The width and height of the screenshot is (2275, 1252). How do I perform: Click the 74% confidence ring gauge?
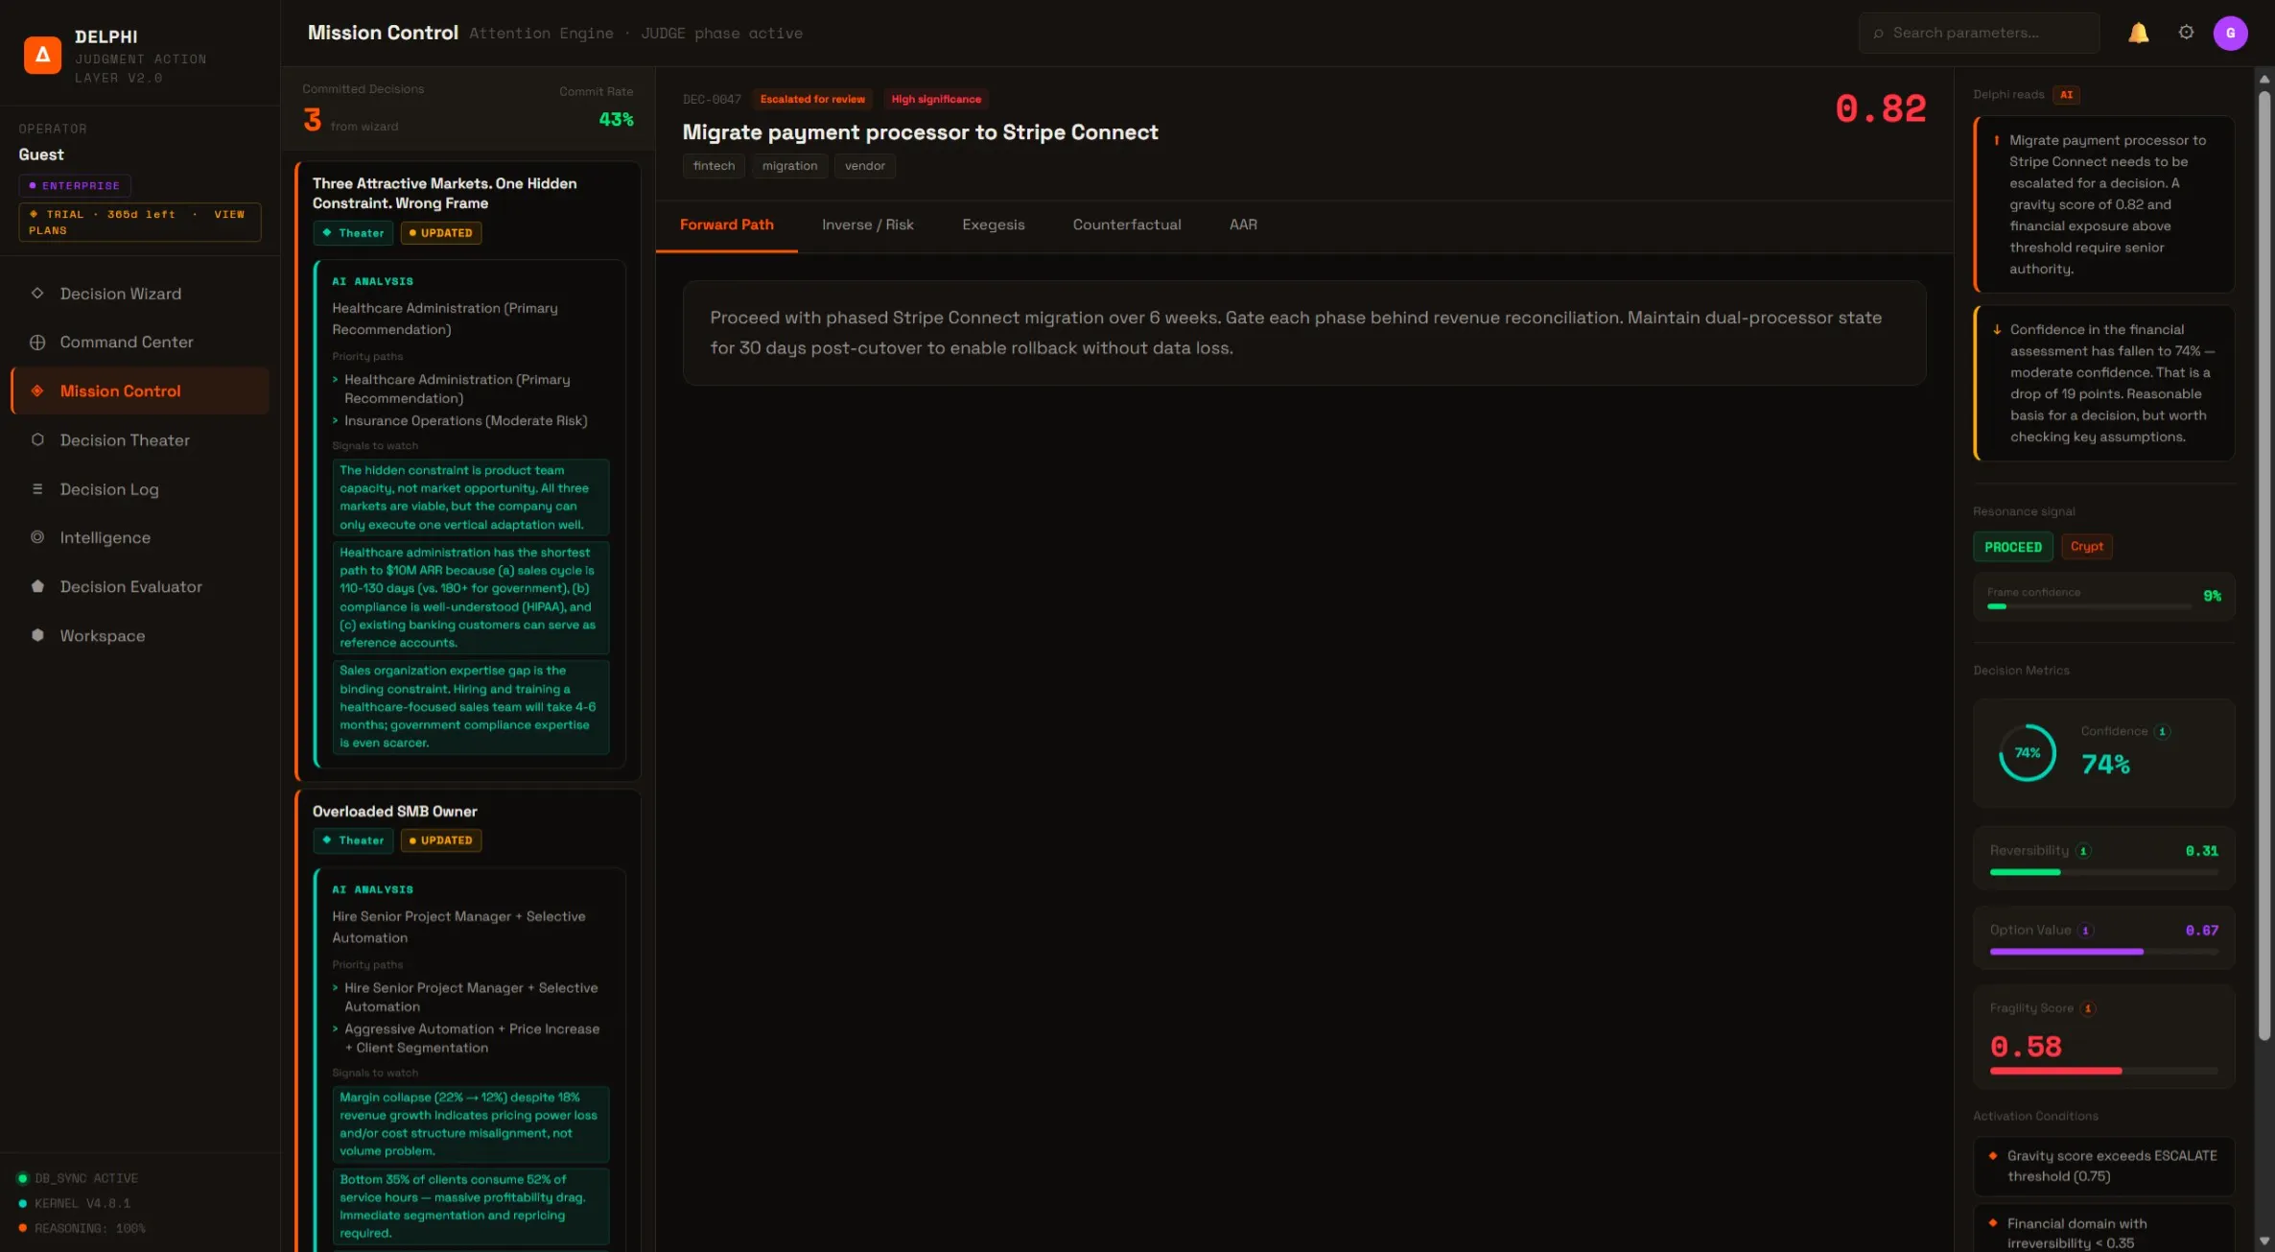coord(2027,753)
